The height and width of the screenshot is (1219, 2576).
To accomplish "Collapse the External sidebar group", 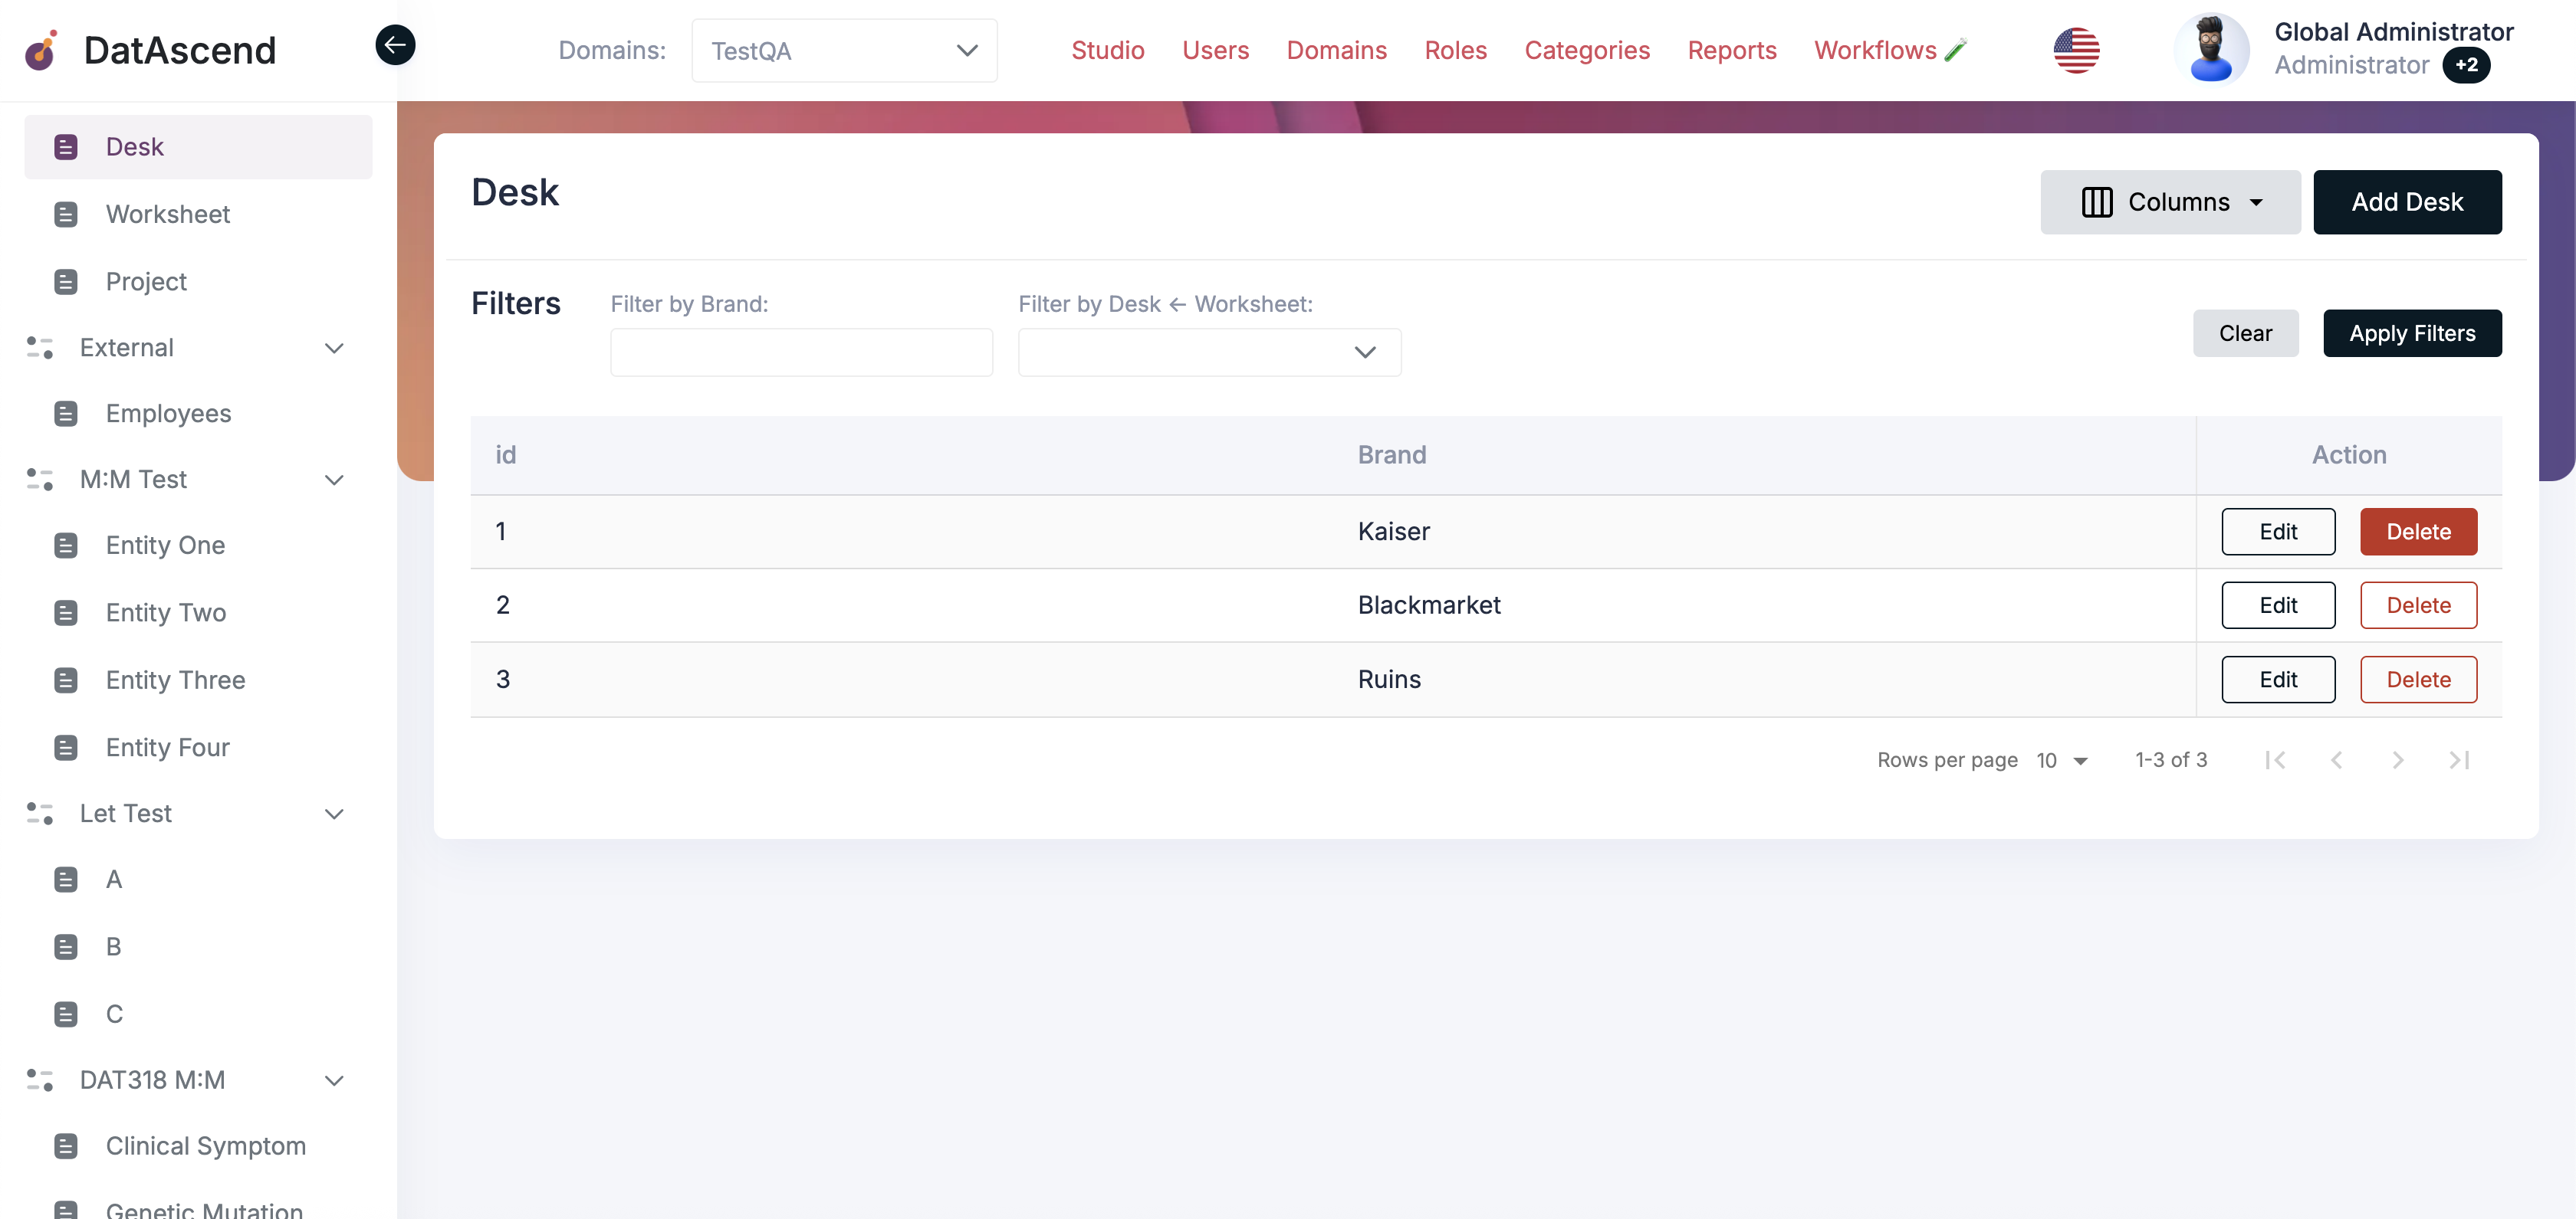I will click(x=334, y=348).
